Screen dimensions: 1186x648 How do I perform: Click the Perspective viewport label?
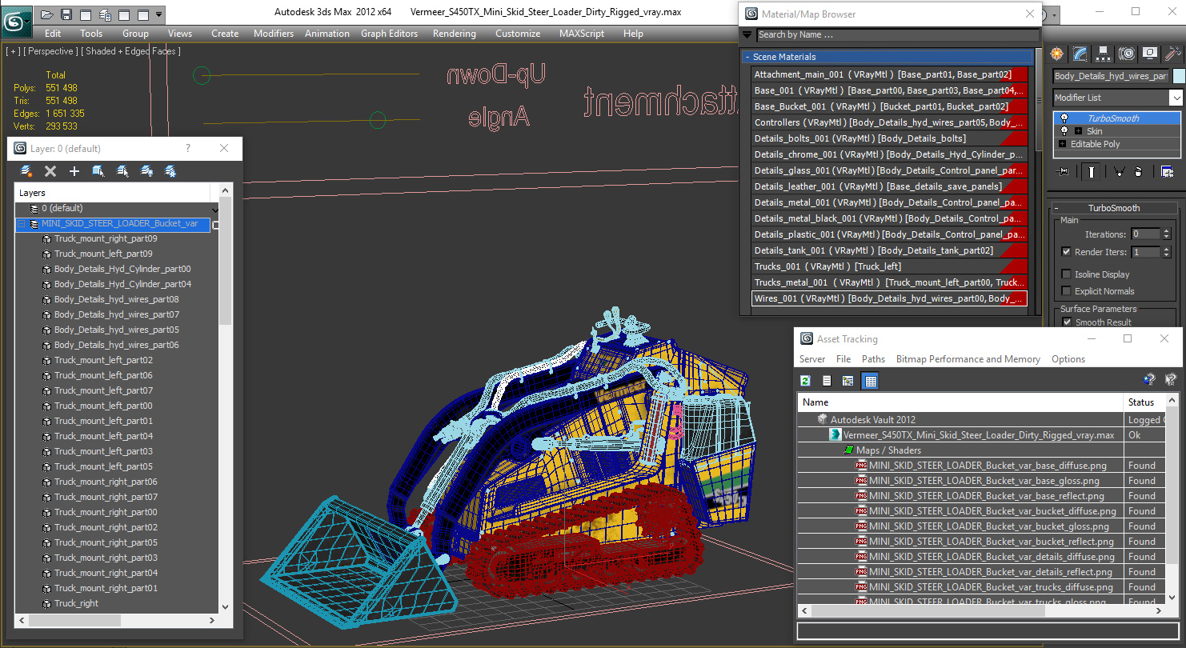pyautogui.click(x=50, y=51)
